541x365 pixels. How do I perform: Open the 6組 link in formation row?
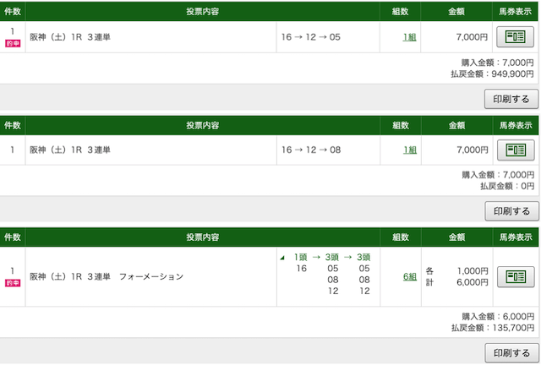pyautogui.click(x=410, y=276)
